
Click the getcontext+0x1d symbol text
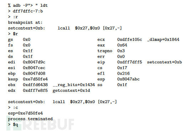[71, 90]
